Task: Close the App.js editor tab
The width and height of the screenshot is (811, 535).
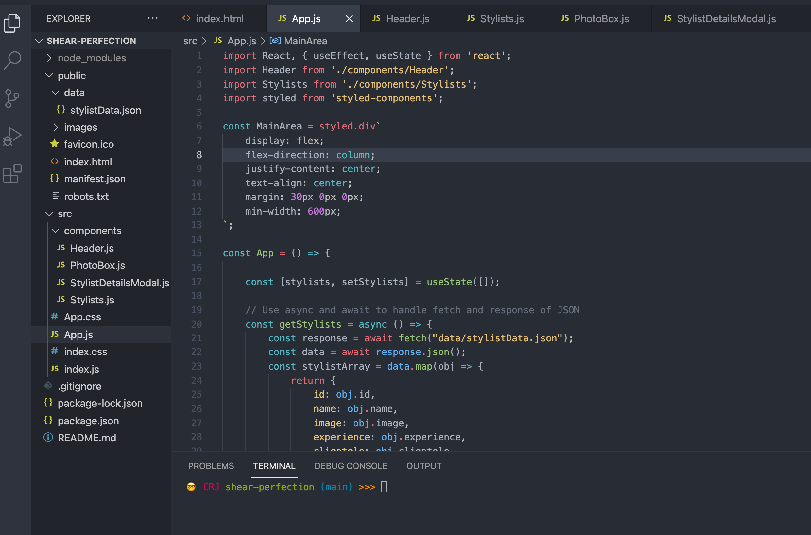Action: point(349,19)
